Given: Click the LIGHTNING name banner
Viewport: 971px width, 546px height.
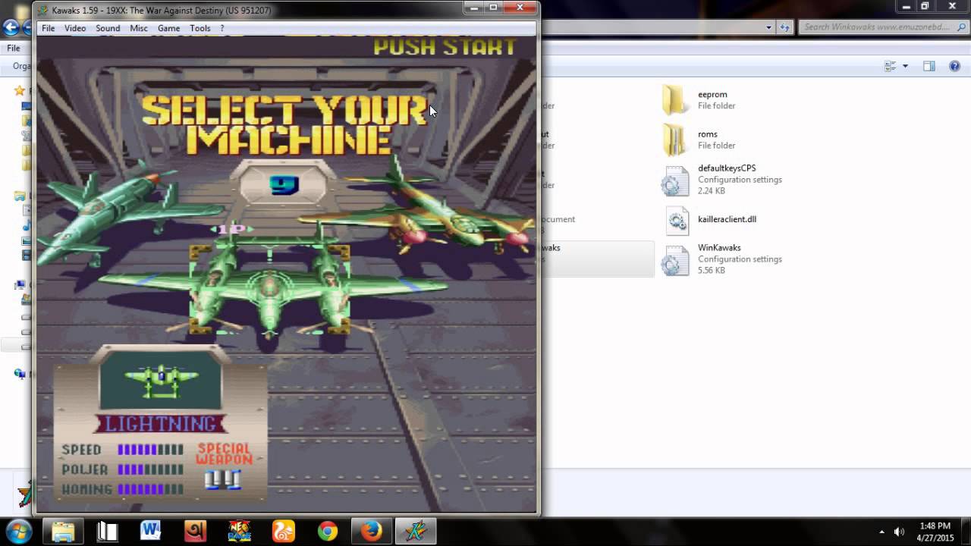Looking at the screenshot, I should (160, 423).
